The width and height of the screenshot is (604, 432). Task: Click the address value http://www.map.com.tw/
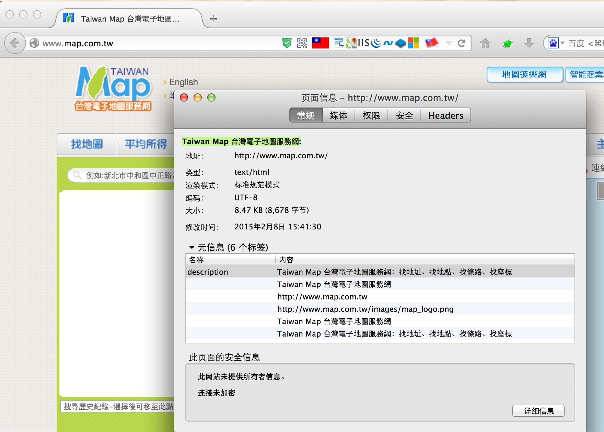pyautogui.click(x=281, y=156)
